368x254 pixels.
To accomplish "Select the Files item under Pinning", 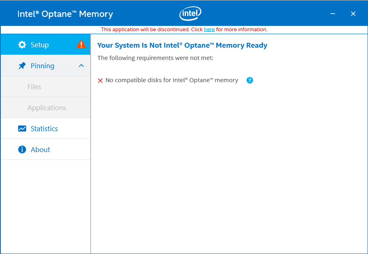I will point(34,86).
